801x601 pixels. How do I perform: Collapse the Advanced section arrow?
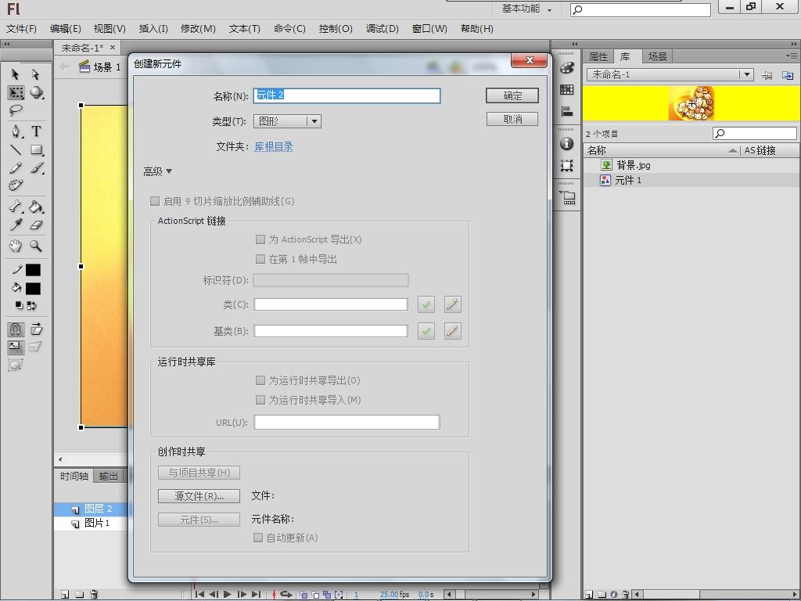(169, 171)
